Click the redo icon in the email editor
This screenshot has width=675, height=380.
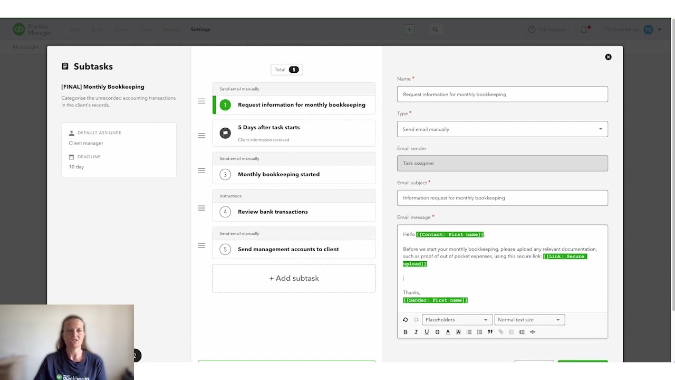[416, 320]
